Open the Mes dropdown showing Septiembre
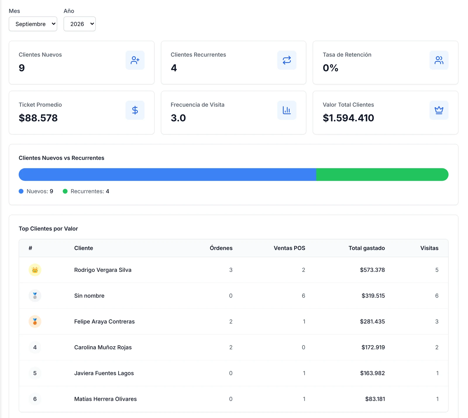468x418 pixels. (x=33, y=24)
